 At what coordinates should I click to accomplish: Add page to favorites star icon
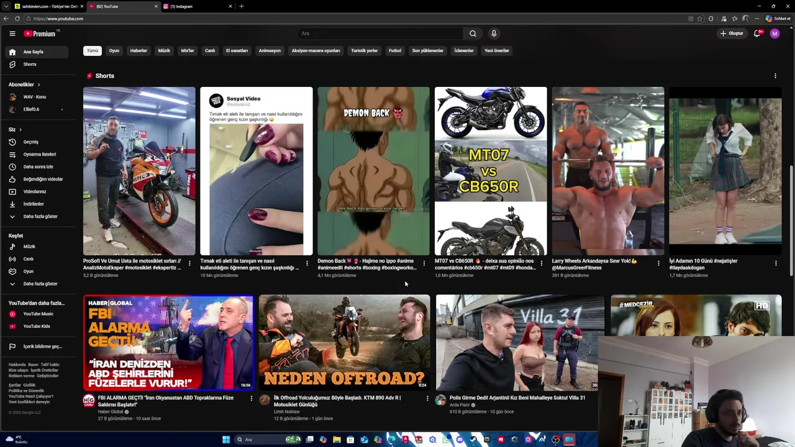700,19
